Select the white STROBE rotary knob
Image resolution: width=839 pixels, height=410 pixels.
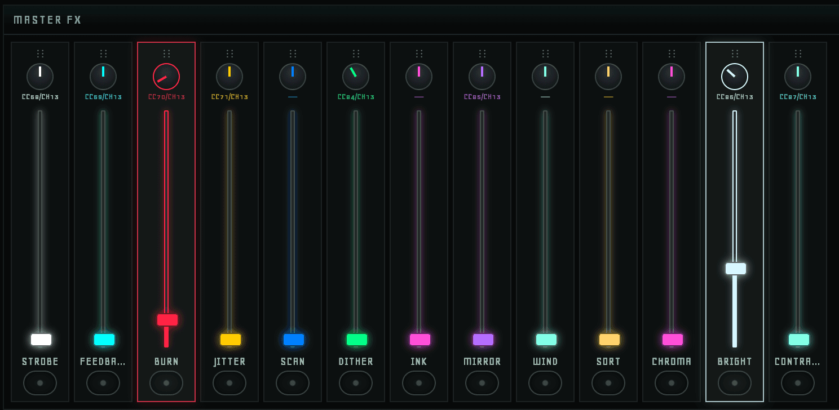40,77
